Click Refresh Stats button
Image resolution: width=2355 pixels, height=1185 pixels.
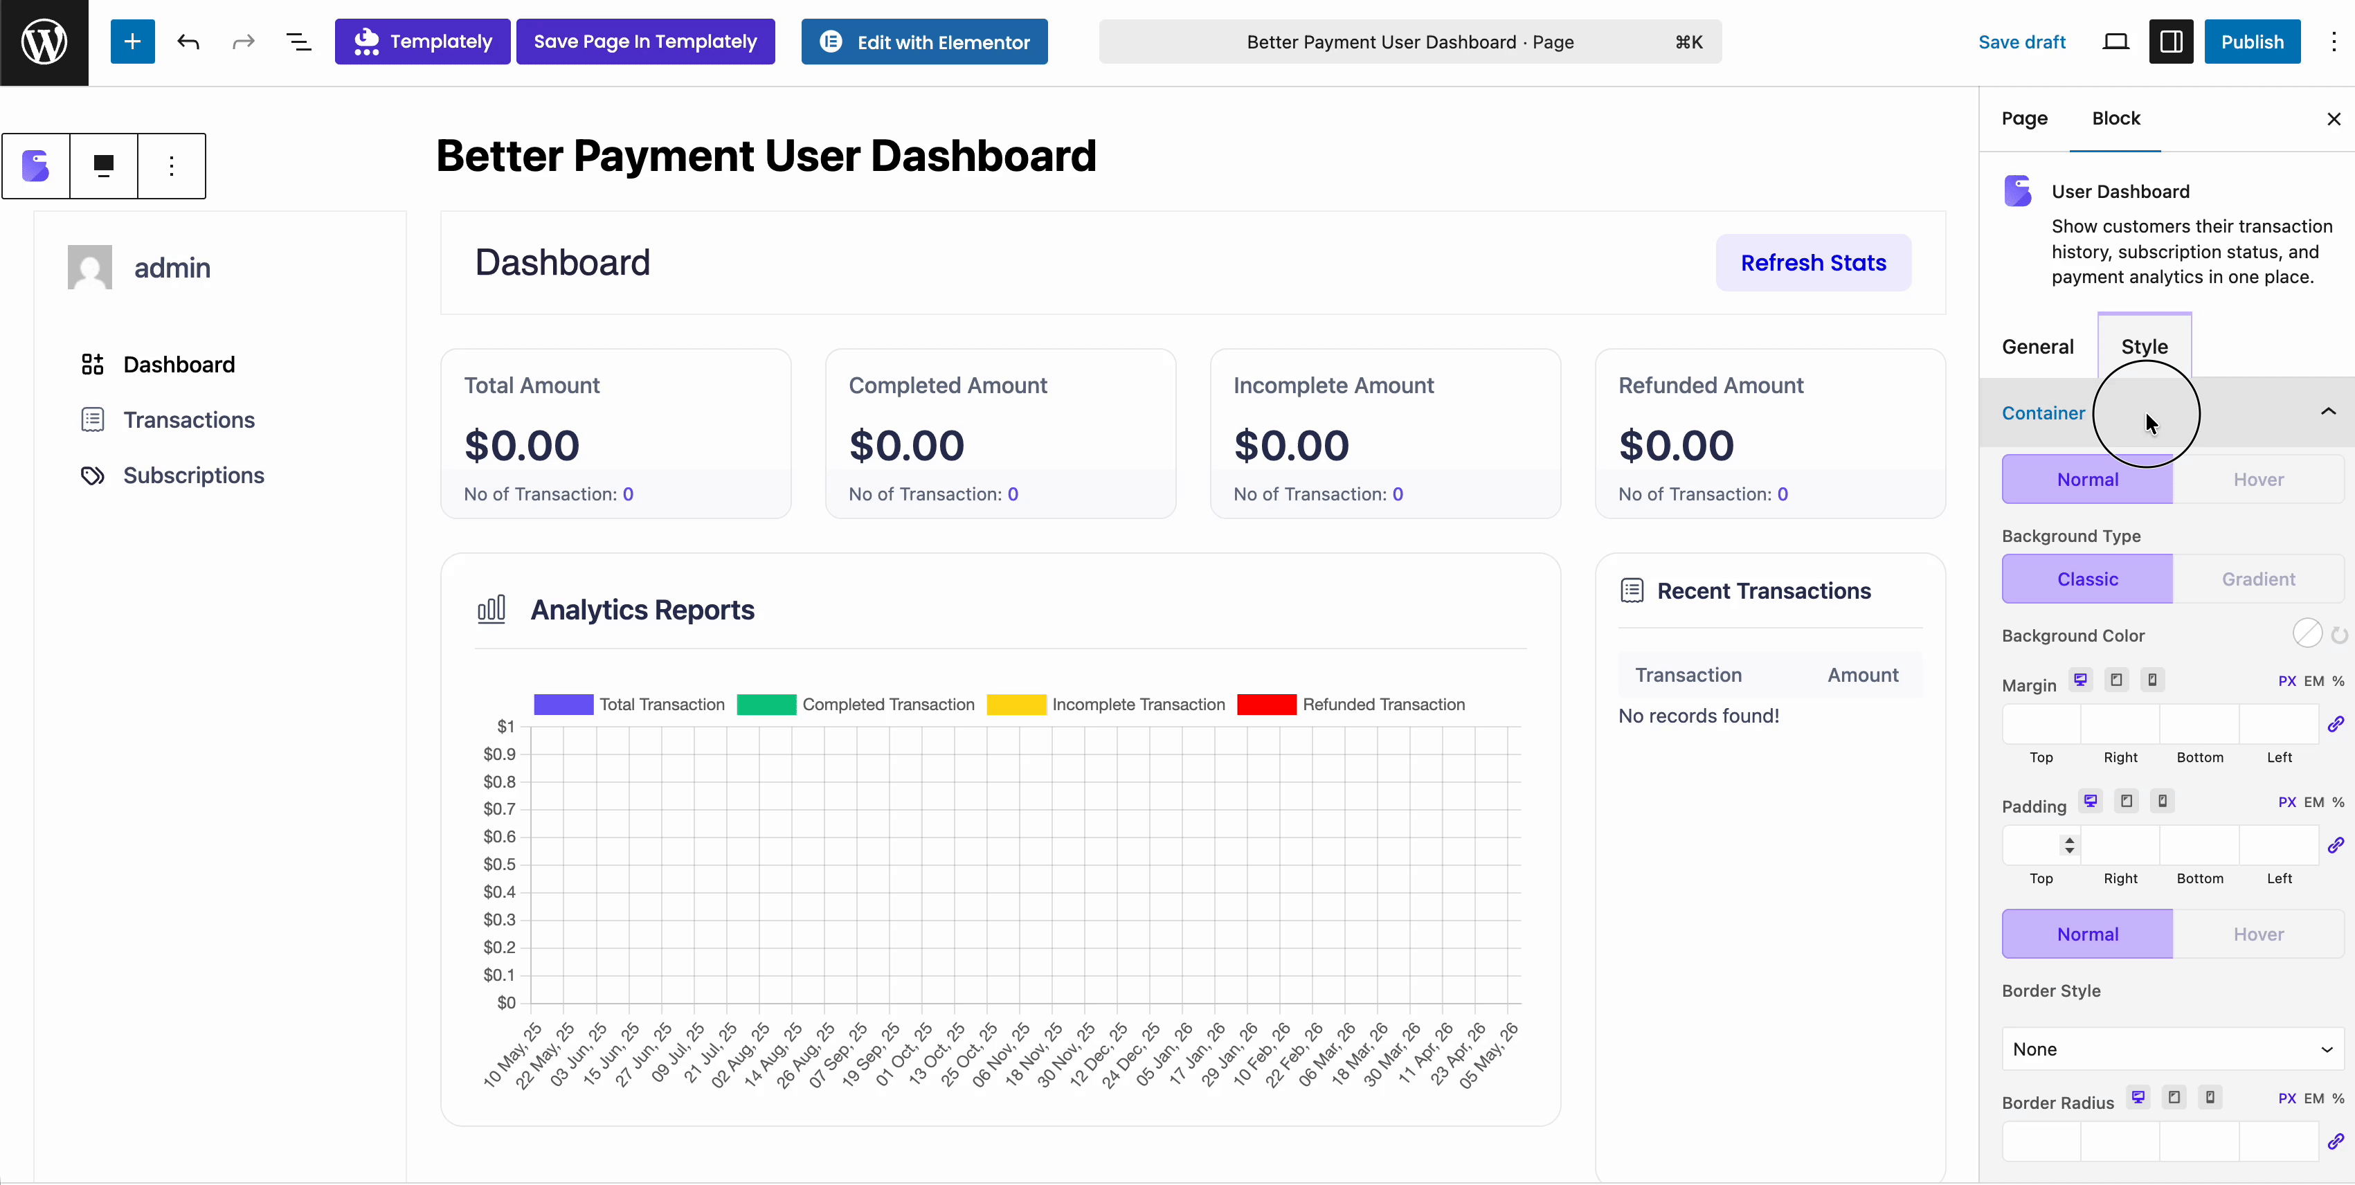coord(1813,263)
